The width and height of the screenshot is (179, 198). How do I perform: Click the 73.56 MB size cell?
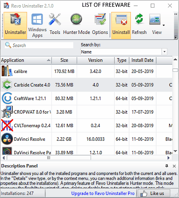pos(64,85)
